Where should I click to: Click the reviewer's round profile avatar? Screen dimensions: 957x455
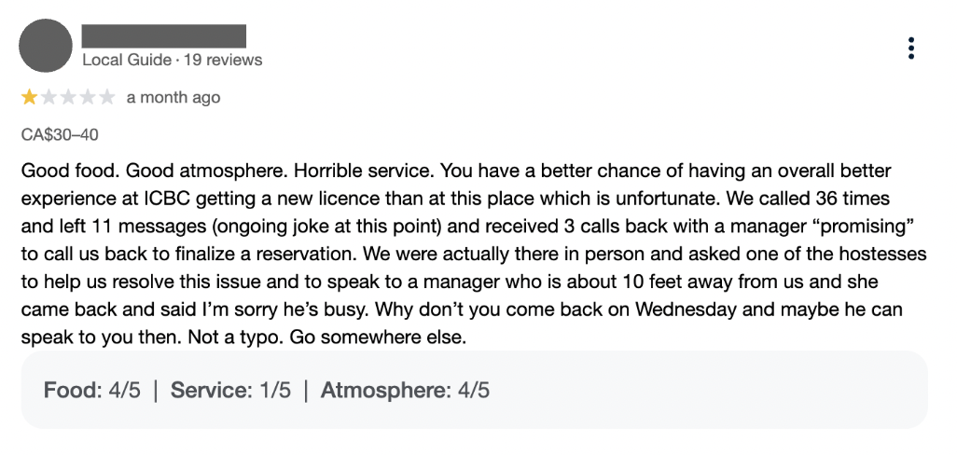click(46, 46)
